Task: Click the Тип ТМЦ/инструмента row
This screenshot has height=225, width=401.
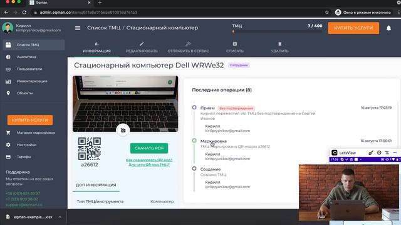Action: pyautogui.click(x=125, y=201)
